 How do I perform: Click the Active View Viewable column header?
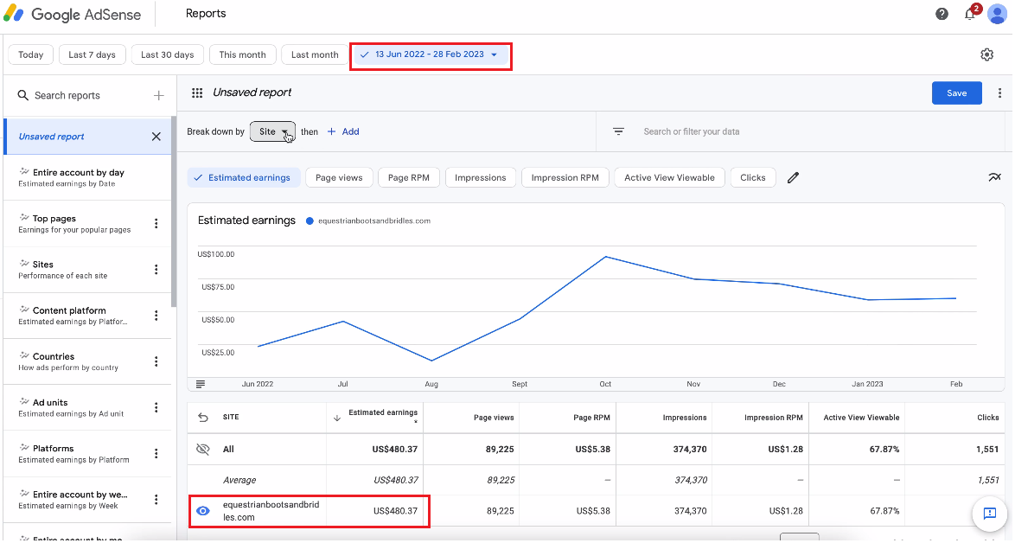click(x=862, y=418)
